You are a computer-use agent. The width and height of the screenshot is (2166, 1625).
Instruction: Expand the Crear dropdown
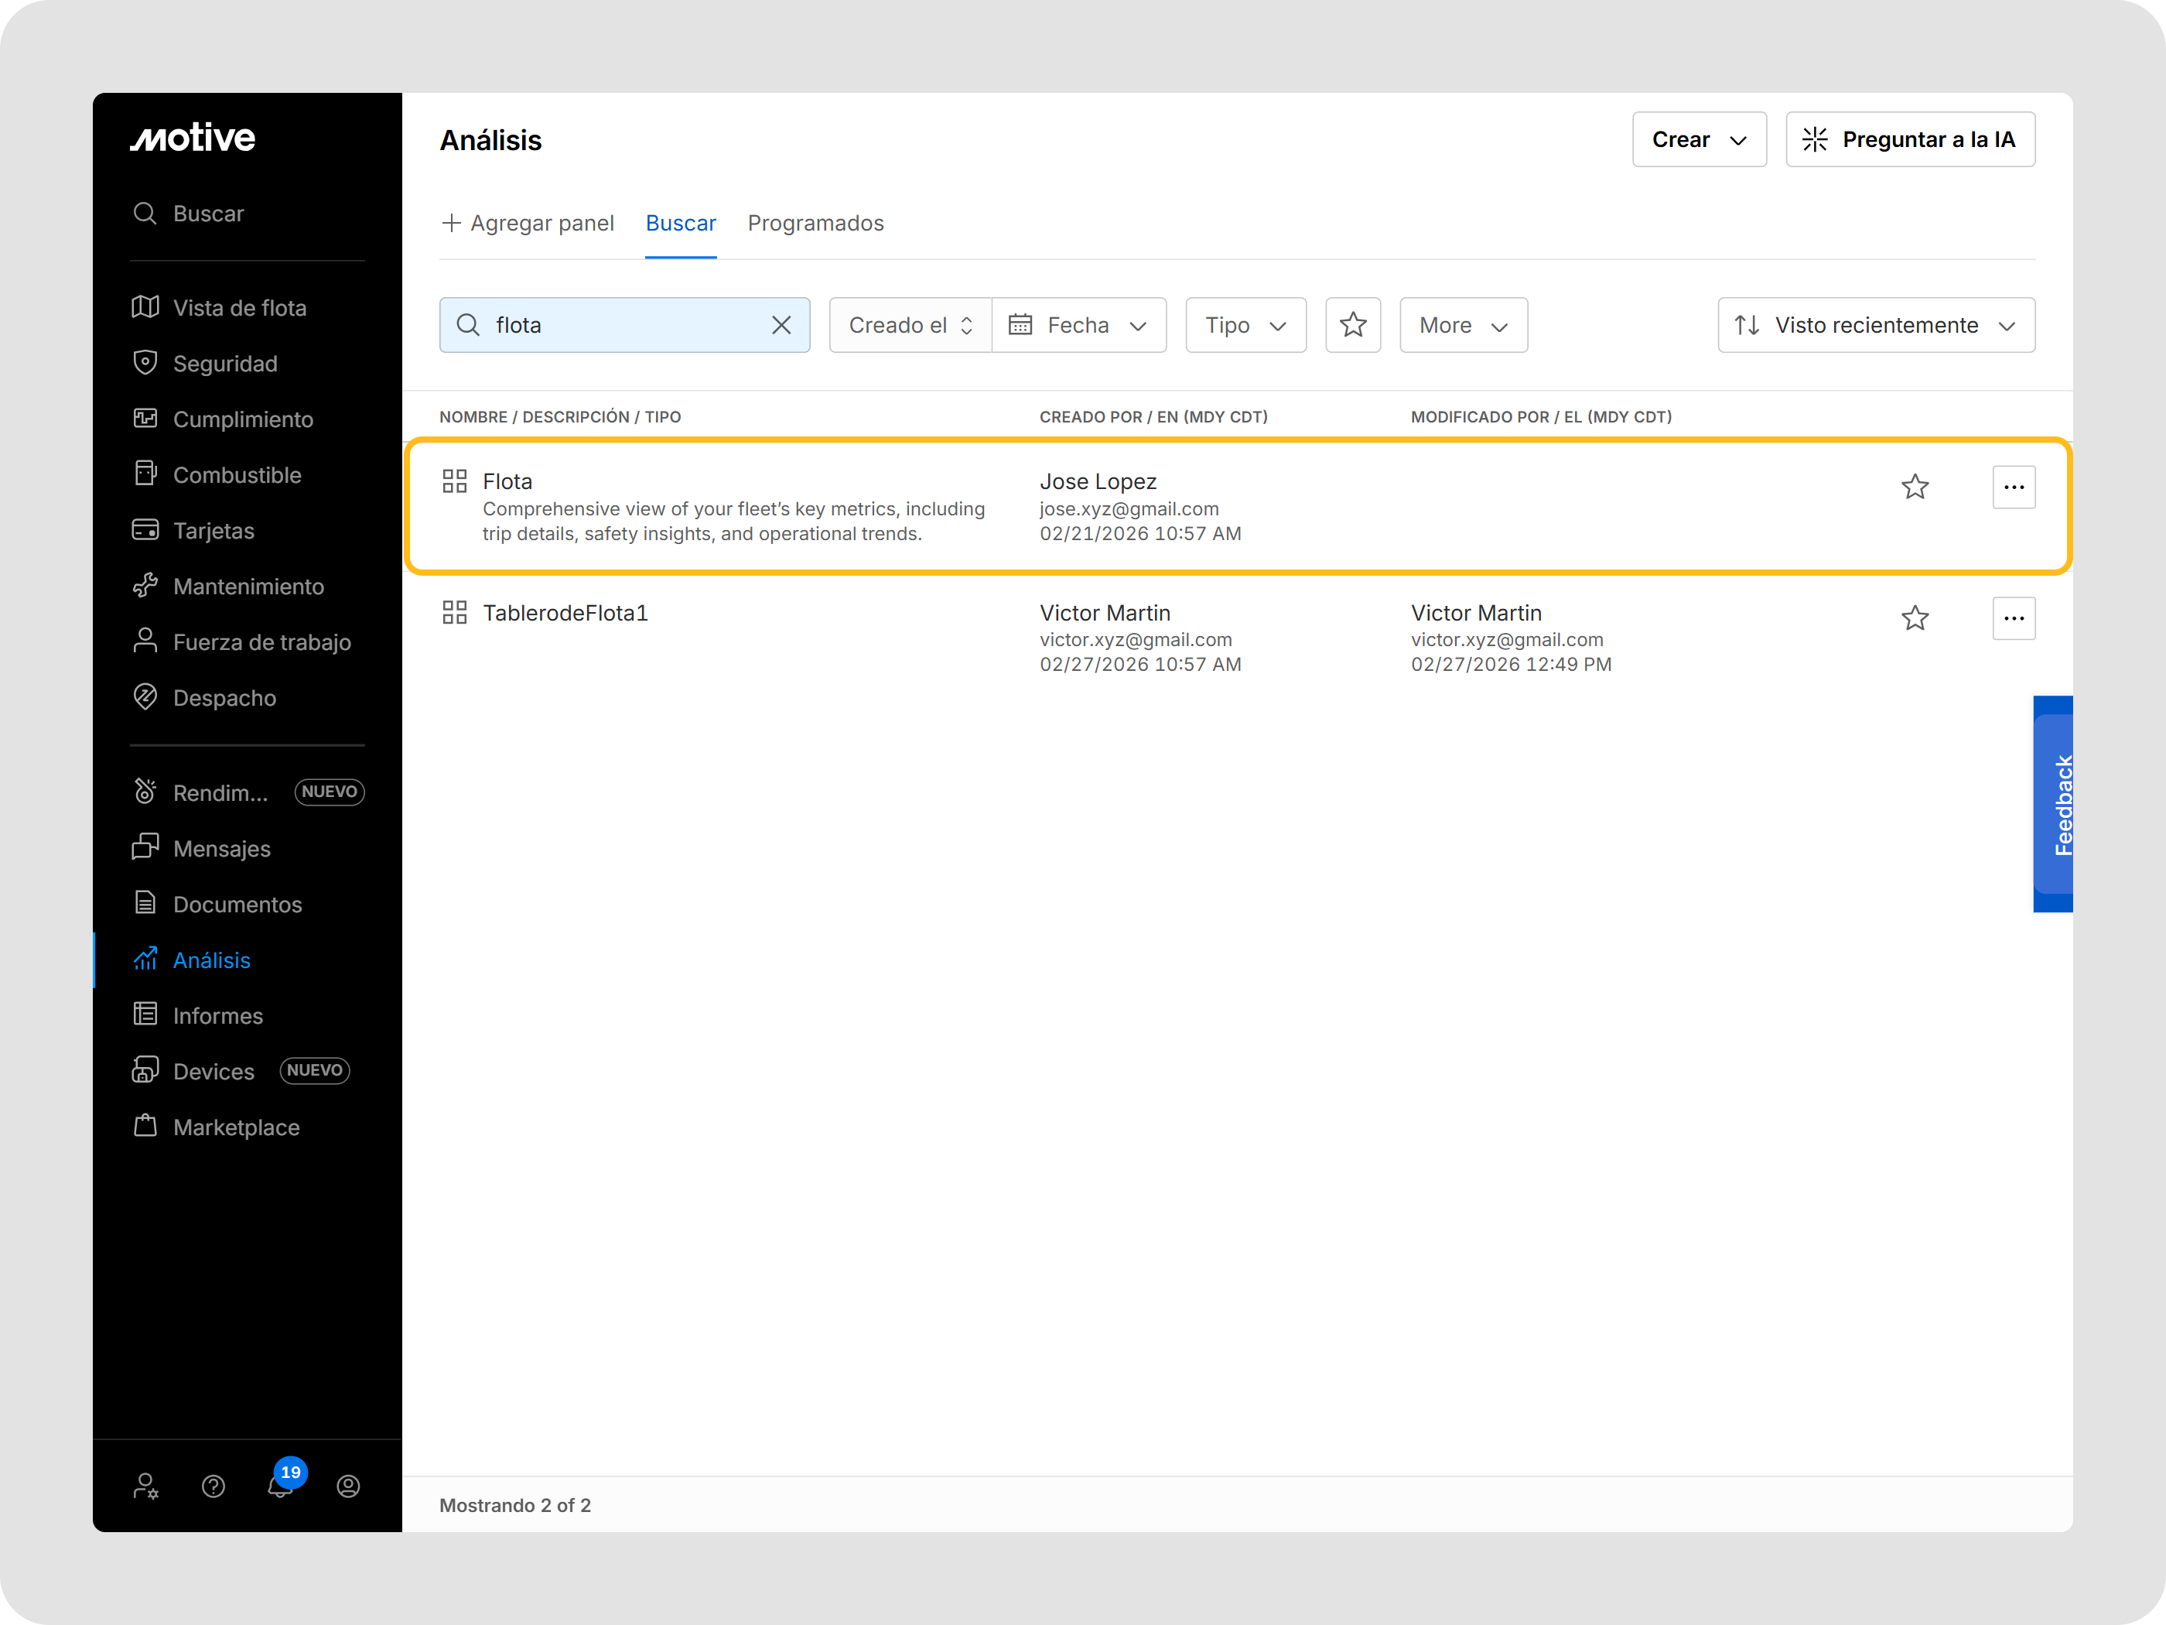click(1699, 139)
